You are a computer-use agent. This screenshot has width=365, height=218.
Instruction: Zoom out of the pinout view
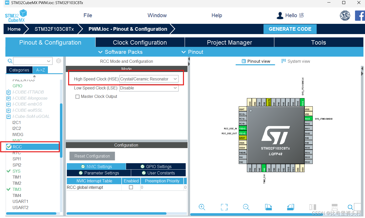pos(246,207)
